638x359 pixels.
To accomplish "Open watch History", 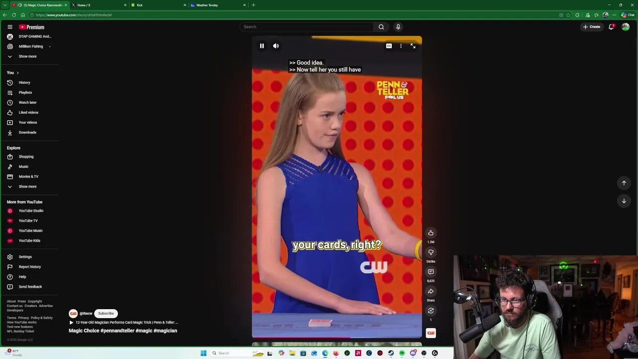I will click(24, 83).
